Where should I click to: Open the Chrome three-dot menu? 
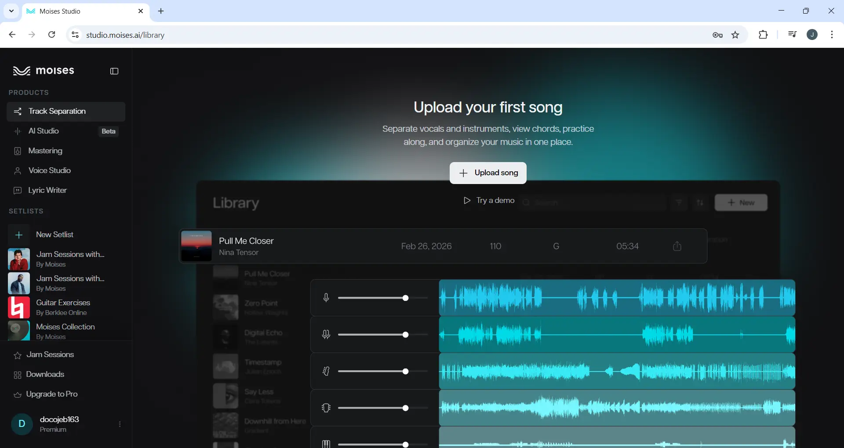pyautogui.click(x=832, y=35)
